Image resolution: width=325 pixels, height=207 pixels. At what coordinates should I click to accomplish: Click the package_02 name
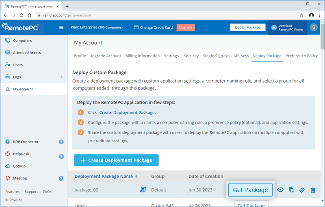coord(86,190)
